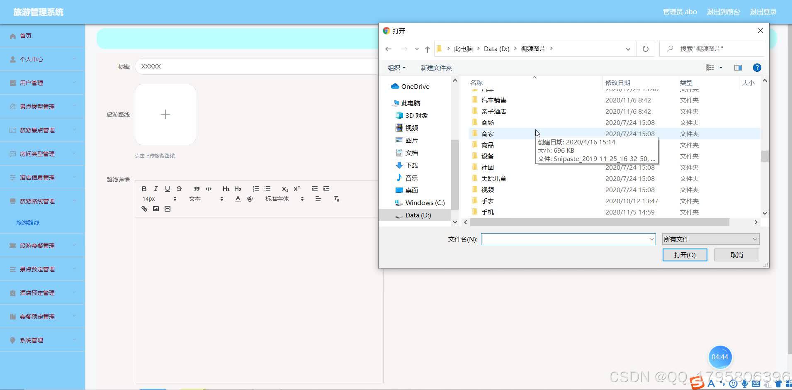
Task: Insert a hyperlink in the editor
Action: click(144, 209)
